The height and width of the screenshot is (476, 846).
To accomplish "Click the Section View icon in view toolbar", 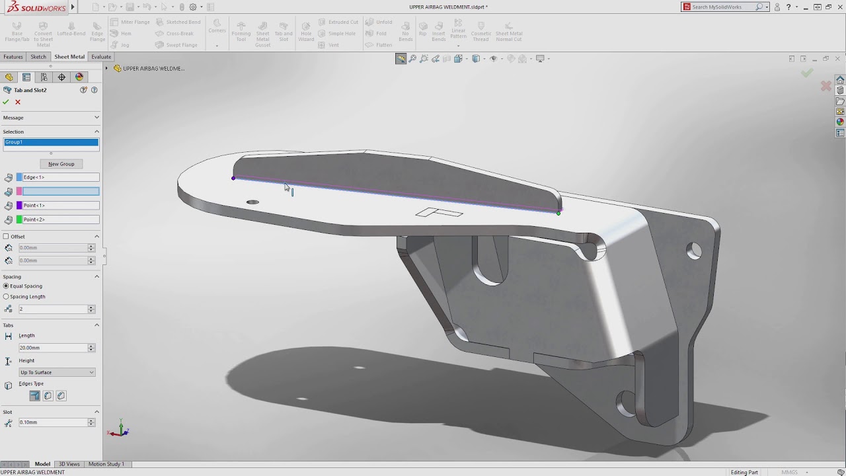I will [447, 59].
